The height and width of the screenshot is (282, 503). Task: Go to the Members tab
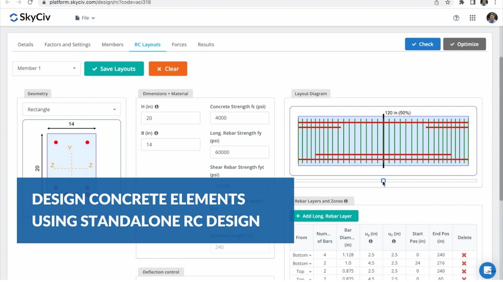coord(112,45)
